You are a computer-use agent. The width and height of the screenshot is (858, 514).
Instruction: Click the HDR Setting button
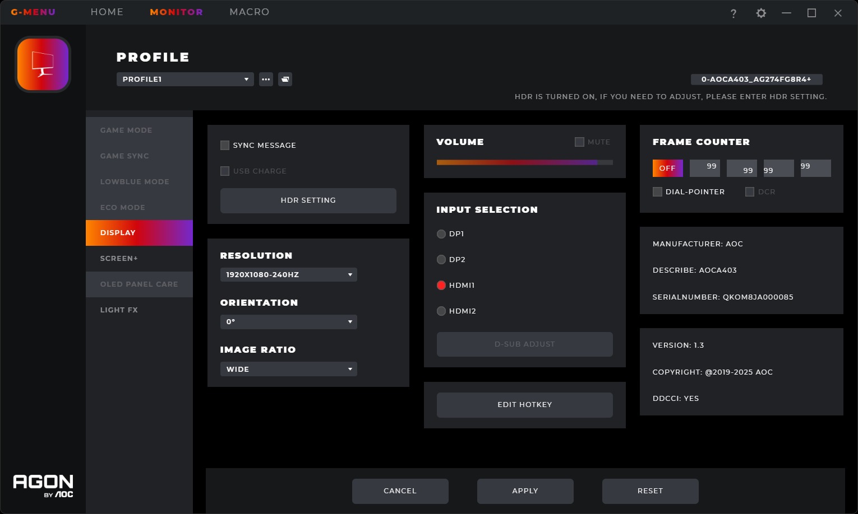pos(308,200)
